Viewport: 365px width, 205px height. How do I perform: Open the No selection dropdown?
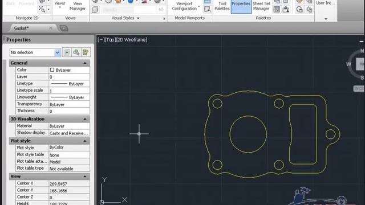click(57, 52)
